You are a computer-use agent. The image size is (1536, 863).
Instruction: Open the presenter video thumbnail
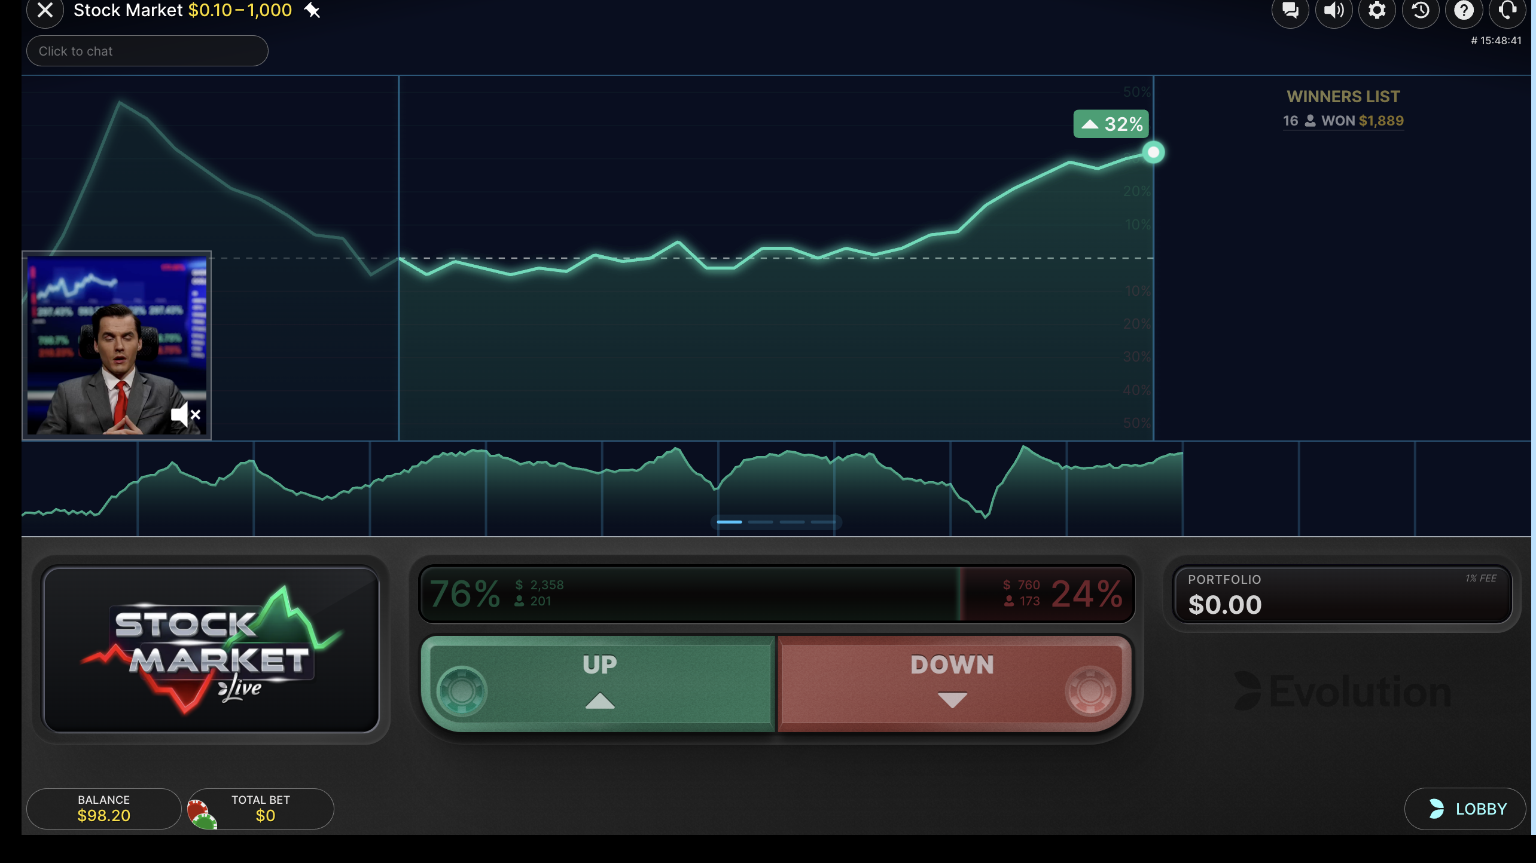click(x=117, y=345)
